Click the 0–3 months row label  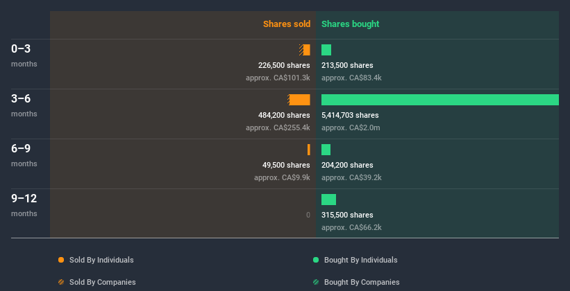coord(24,55)
